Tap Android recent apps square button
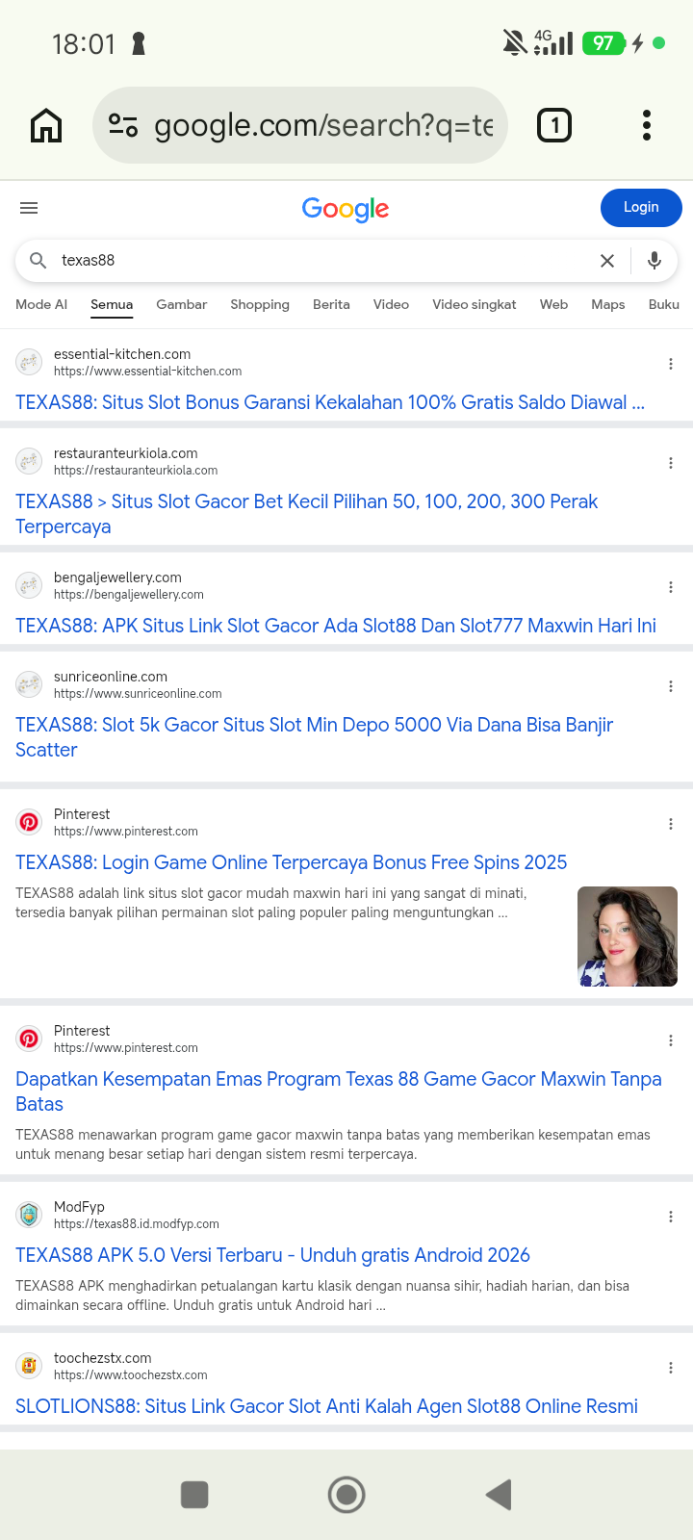 (x=194, y=1495)
